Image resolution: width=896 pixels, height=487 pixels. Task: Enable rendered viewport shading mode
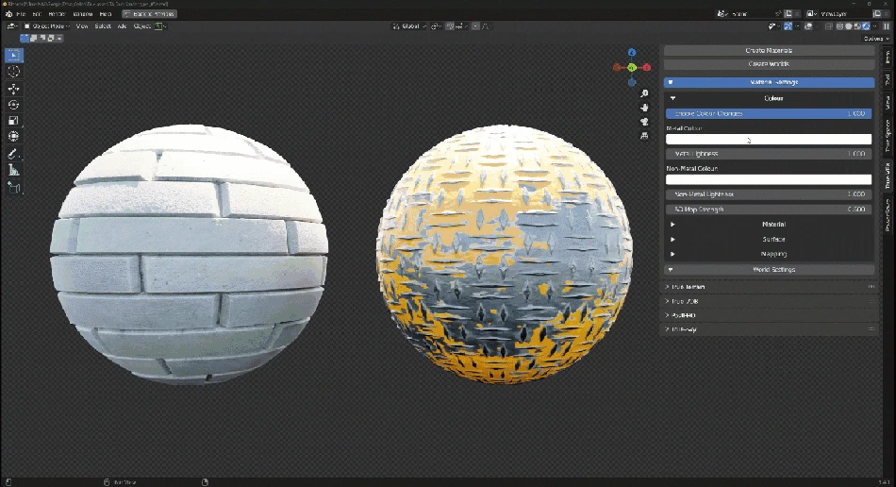coord(868,26)
